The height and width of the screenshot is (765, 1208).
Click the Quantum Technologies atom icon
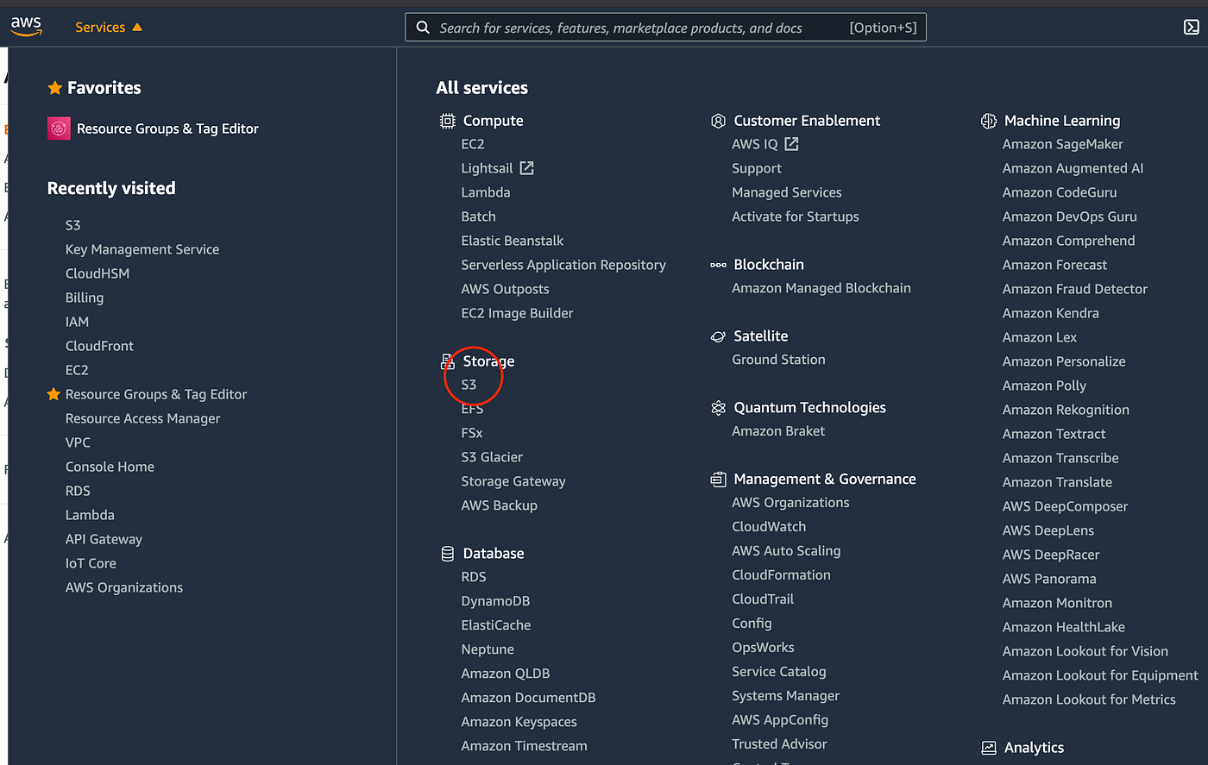[x=718, y=408]
